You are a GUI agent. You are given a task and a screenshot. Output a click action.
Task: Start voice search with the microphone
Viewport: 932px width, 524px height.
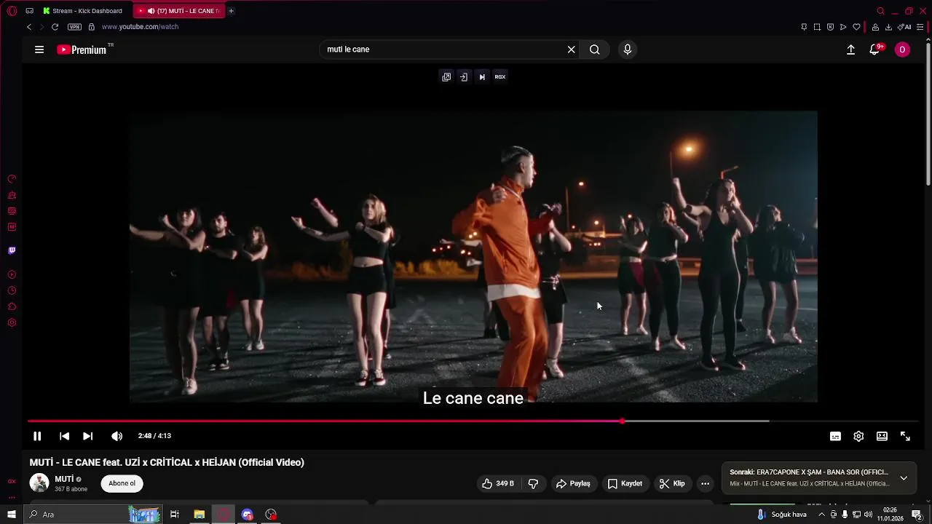click(628, 49)
